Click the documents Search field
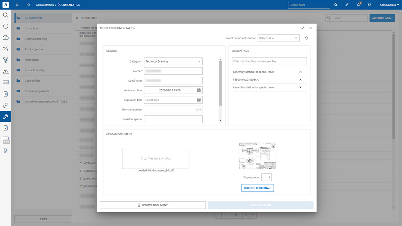The width and height of the screenshot is (402, 226). pos(346,18)
